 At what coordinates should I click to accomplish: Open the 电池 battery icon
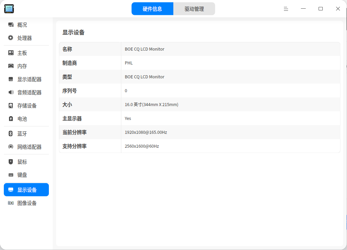click(x=11, y=119)
